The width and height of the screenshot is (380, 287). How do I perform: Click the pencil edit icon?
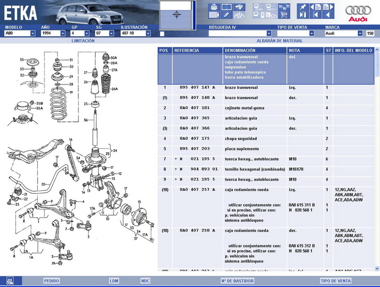coord(226,15)
